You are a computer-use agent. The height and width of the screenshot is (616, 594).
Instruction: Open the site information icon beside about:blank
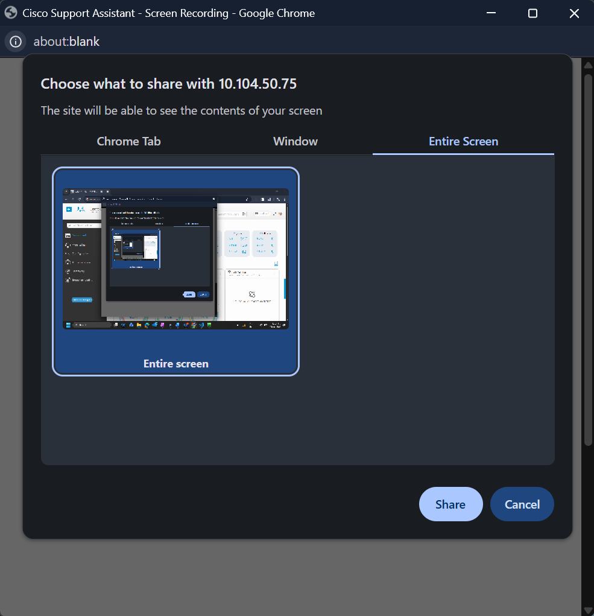click(x=16, y=42)
